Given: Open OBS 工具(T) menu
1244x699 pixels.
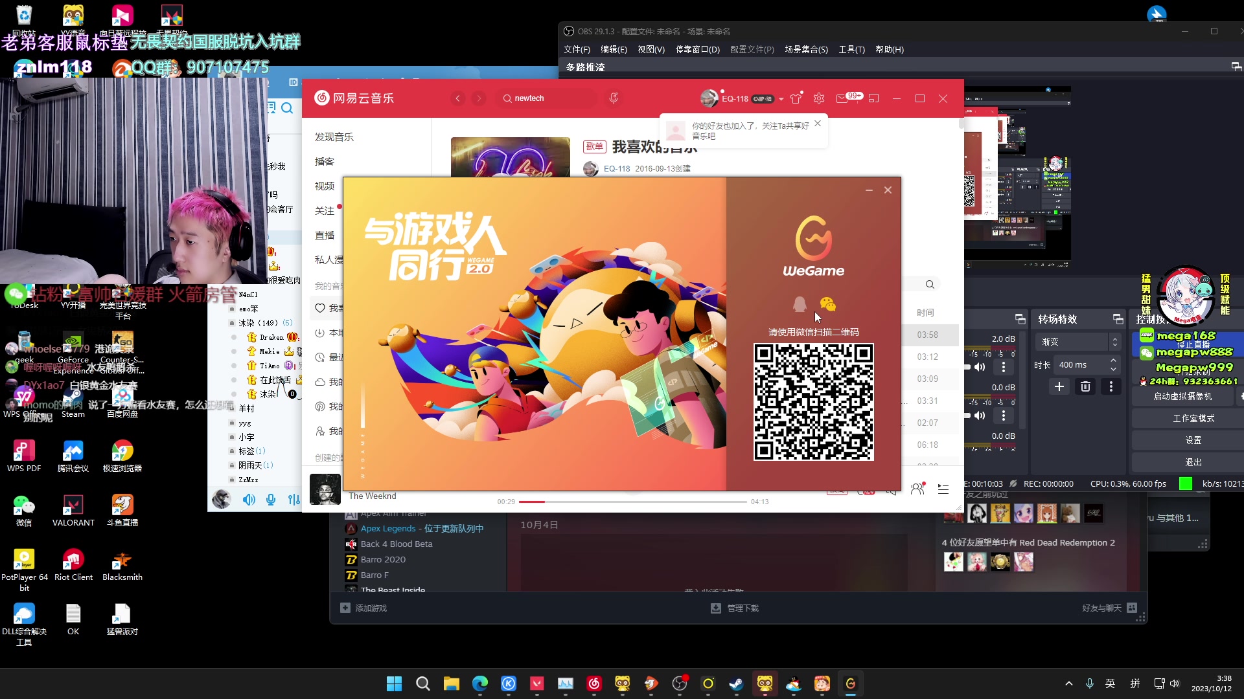Looking at the screenshot, I should (851, 49).
